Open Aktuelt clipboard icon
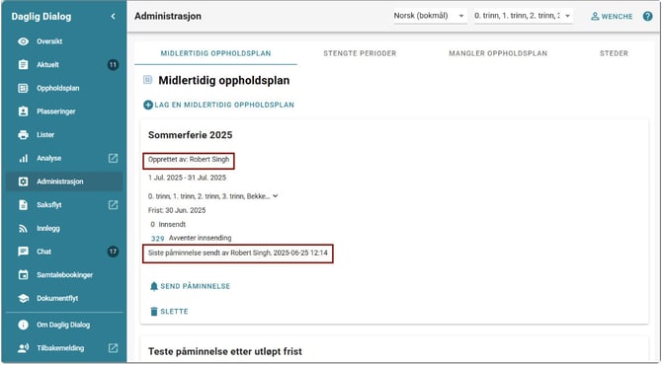662x365 pixels. pyautogui.click(x=24, y=65)
